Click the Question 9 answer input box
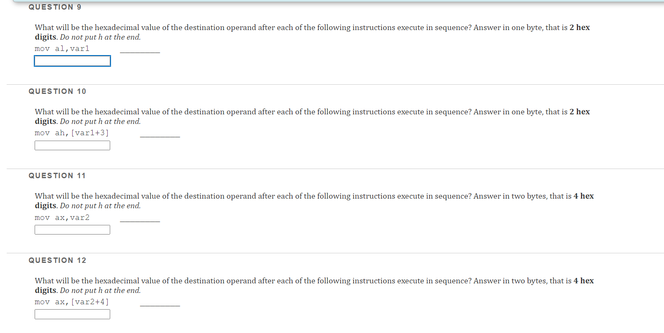The width and height of the screenshot is (664, 333). pos(72,61)
